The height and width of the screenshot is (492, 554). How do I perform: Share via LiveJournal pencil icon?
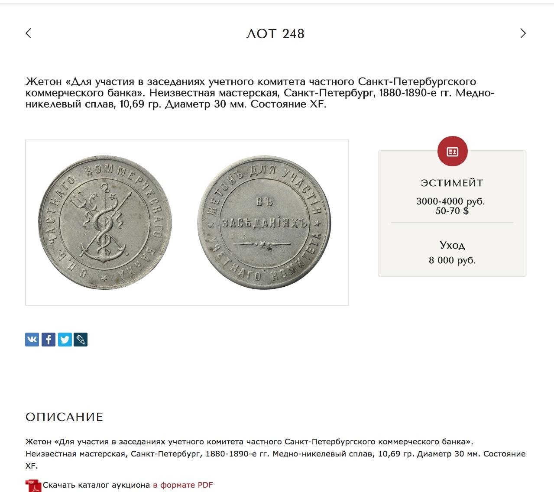point(81,340)
